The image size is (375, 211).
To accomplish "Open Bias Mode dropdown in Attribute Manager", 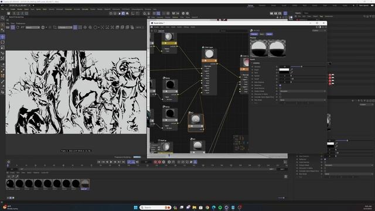I will [349, 174].
